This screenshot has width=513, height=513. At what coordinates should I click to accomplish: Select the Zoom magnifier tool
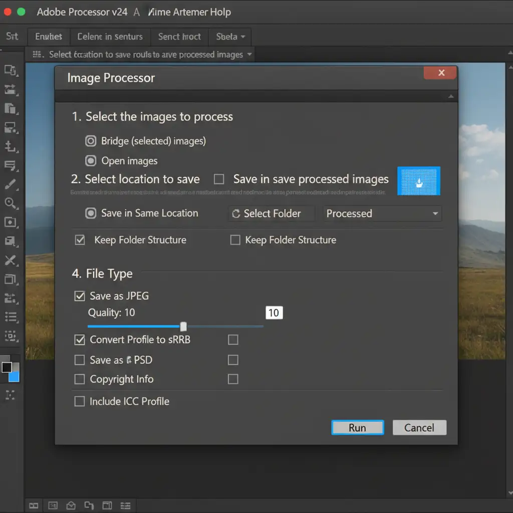tap(11, 203)
